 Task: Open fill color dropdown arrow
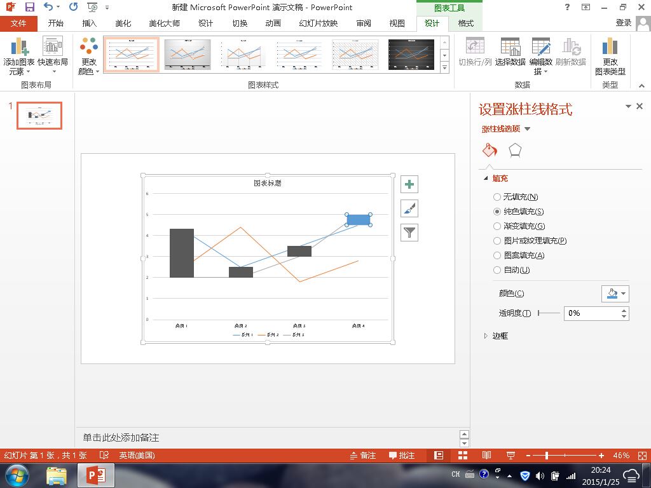[624, 294]
